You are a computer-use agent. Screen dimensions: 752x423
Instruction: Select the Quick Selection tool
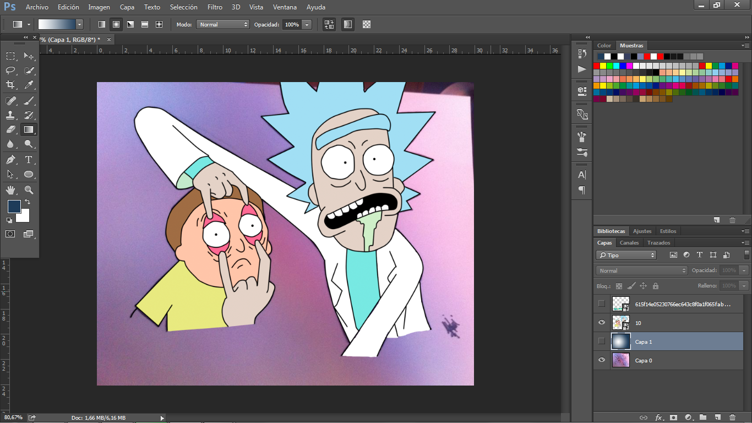click(x=29, y=70)
